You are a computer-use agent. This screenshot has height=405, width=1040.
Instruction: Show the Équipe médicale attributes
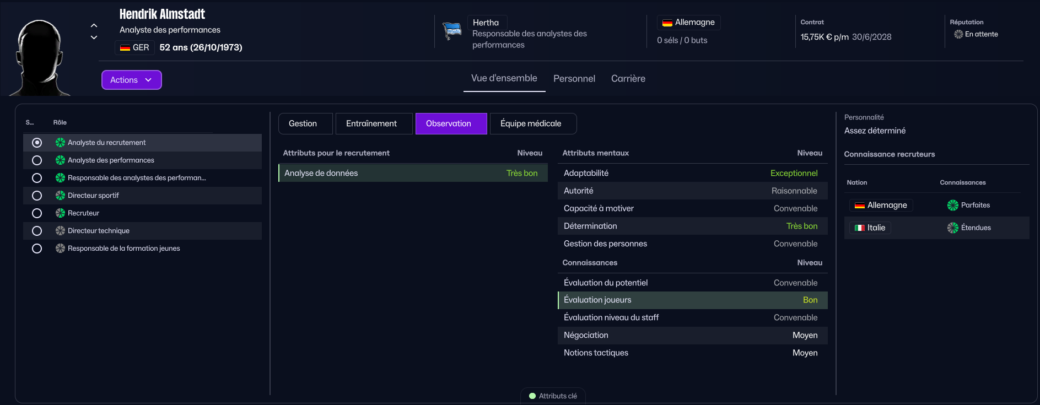(x=530, y=123)
